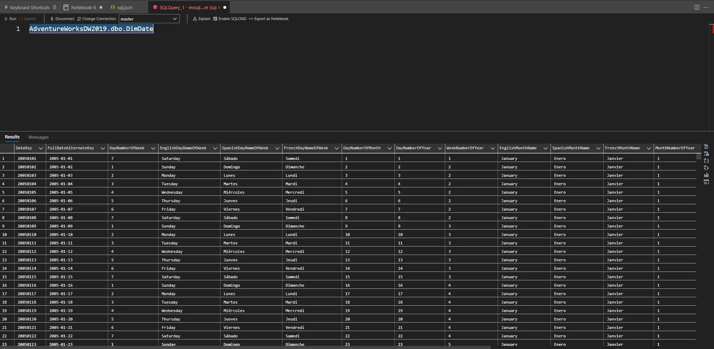Close unsaved SQLQuery_1 tab dot
Image resolution: width=714 pixels, height=349 pixels.
click(225, 7)
